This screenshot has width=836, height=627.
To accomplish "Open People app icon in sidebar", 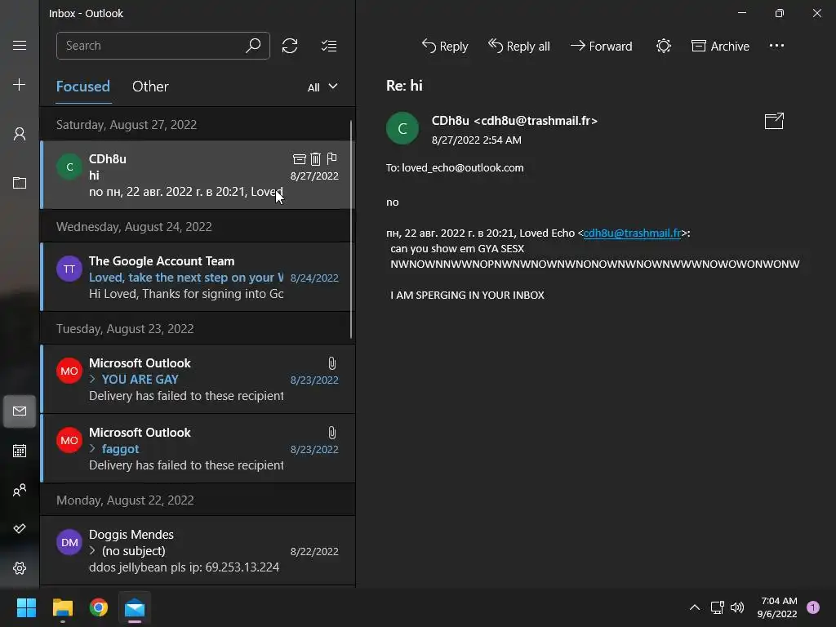I will coord(20,490).
